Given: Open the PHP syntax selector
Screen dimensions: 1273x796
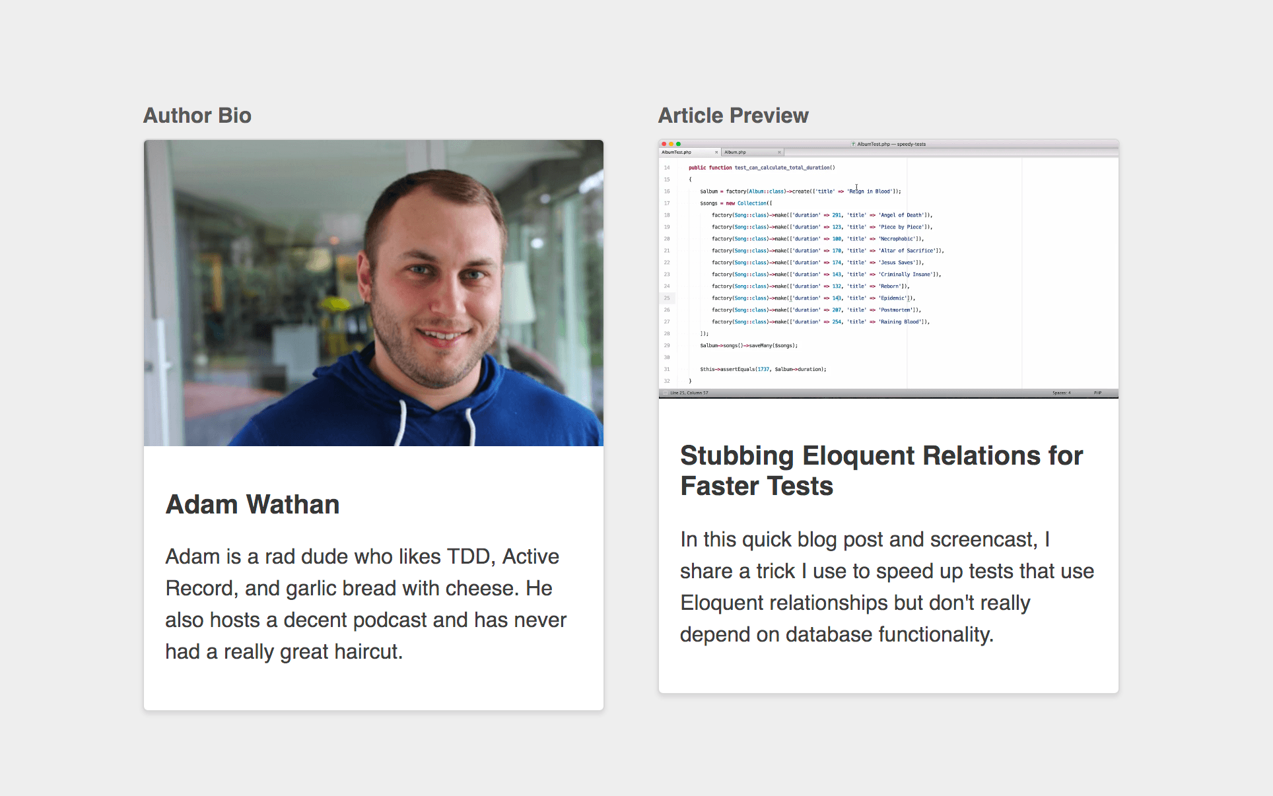Looking at the screenshot, I should (x=1097, y=393).
